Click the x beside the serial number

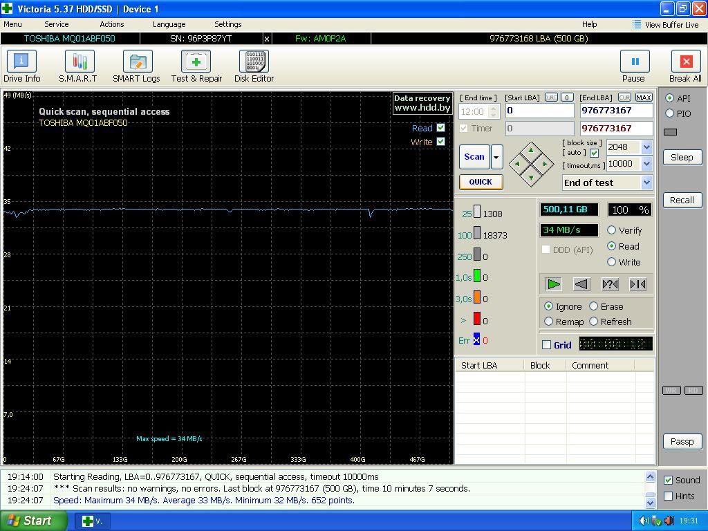267,39
